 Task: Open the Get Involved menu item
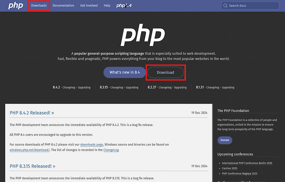pos(89,5)
